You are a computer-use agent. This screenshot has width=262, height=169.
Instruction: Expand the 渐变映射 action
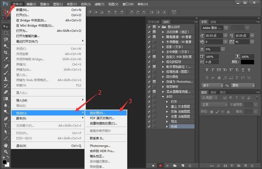click(x=163, y=87)
